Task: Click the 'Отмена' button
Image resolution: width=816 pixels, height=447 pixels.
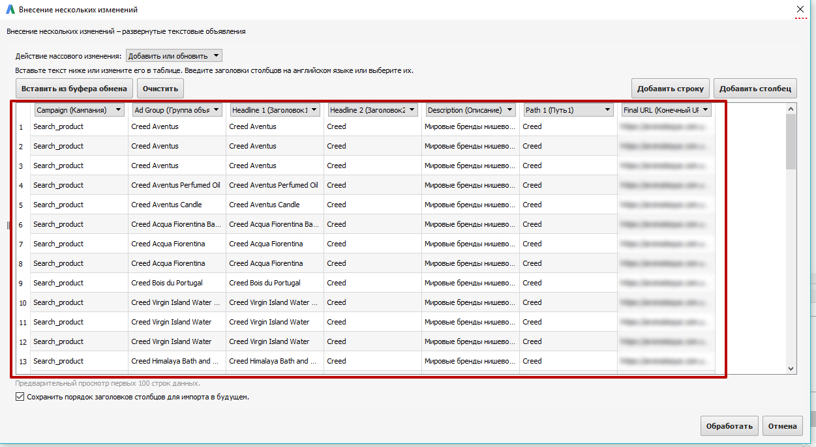Action: (782, 426)
